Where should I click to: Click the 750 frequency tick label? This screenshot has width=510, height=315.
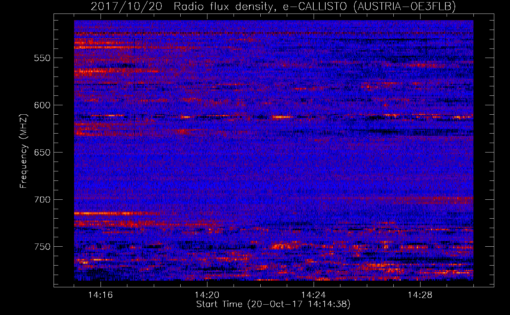[x=42, y=247]
